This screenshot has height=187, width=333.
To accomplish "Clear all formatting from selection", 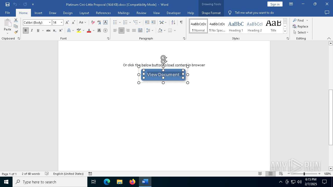I will [93, 23].
